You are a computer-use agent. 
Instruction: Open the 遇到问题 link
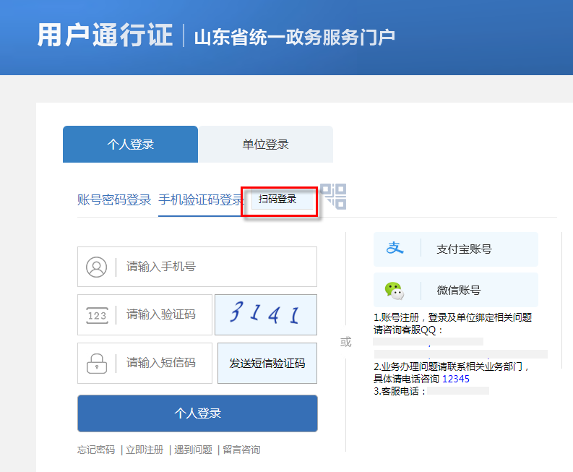(x=193, y=450)
